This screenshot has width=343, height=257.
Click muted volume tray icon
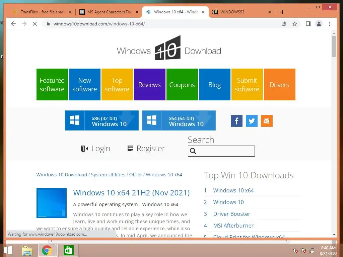click(x=295, y=251)
